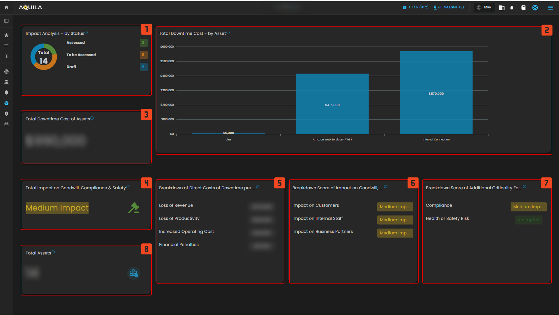The image size is (559, 315).
Task: Open the radar scan module in sidebar
Action: 6,72
